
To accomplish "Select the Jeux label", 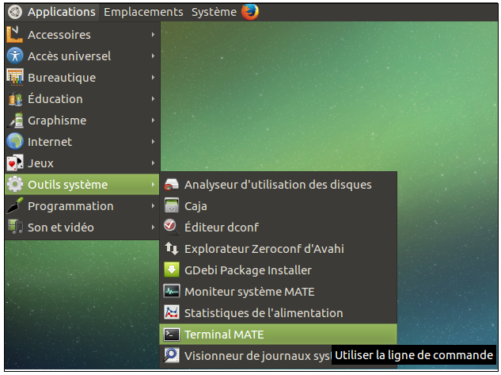I will click(40, 163).
